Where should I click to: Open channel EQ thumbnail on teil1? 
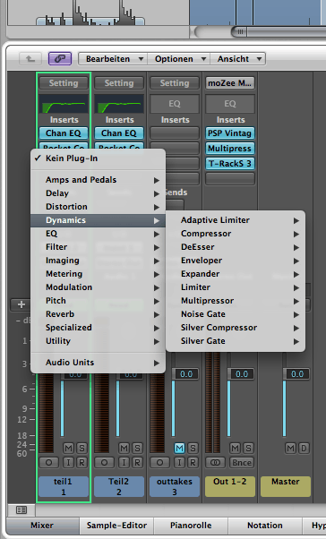coord(64,104)
